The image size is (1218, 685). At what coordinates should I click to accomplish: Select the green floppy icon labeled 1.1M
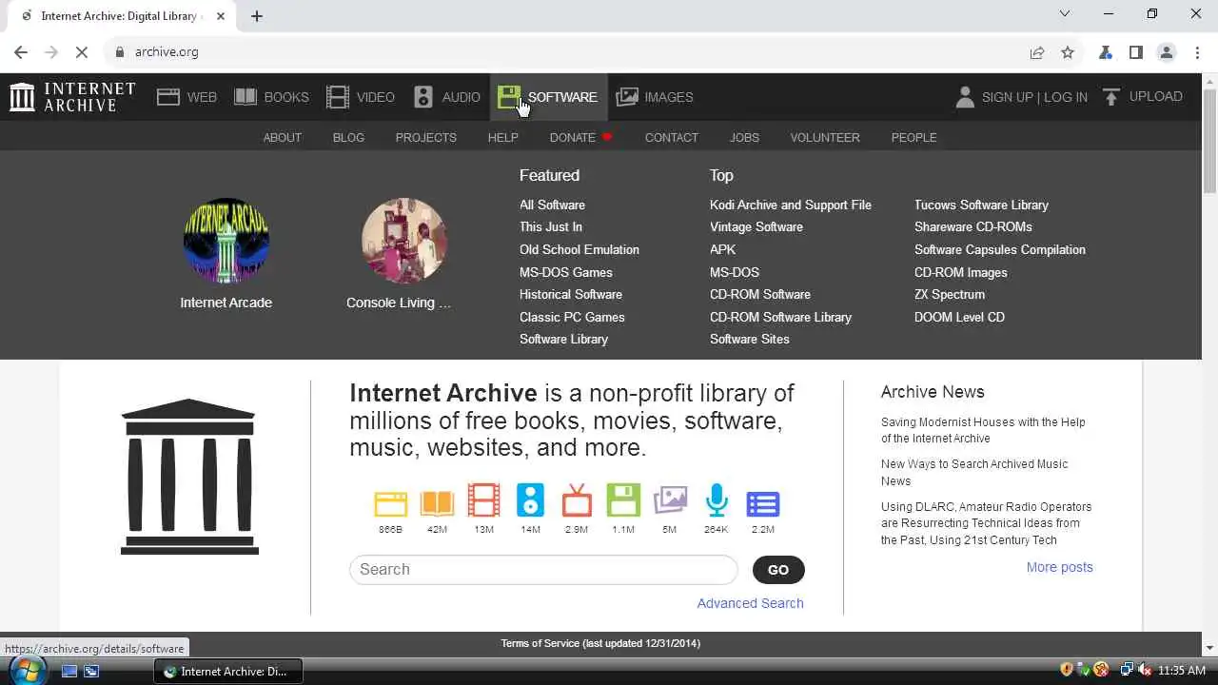tap(623, 500)
